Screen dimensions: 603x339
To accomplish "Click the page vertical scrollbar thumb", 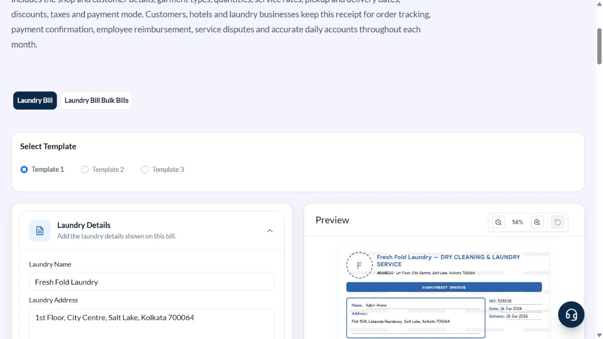I will coord(599,46).
